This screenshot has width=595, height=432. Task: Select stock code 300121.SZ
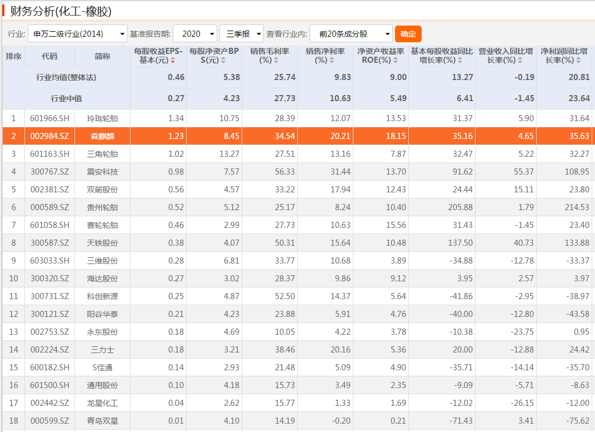tap(49, 314)
